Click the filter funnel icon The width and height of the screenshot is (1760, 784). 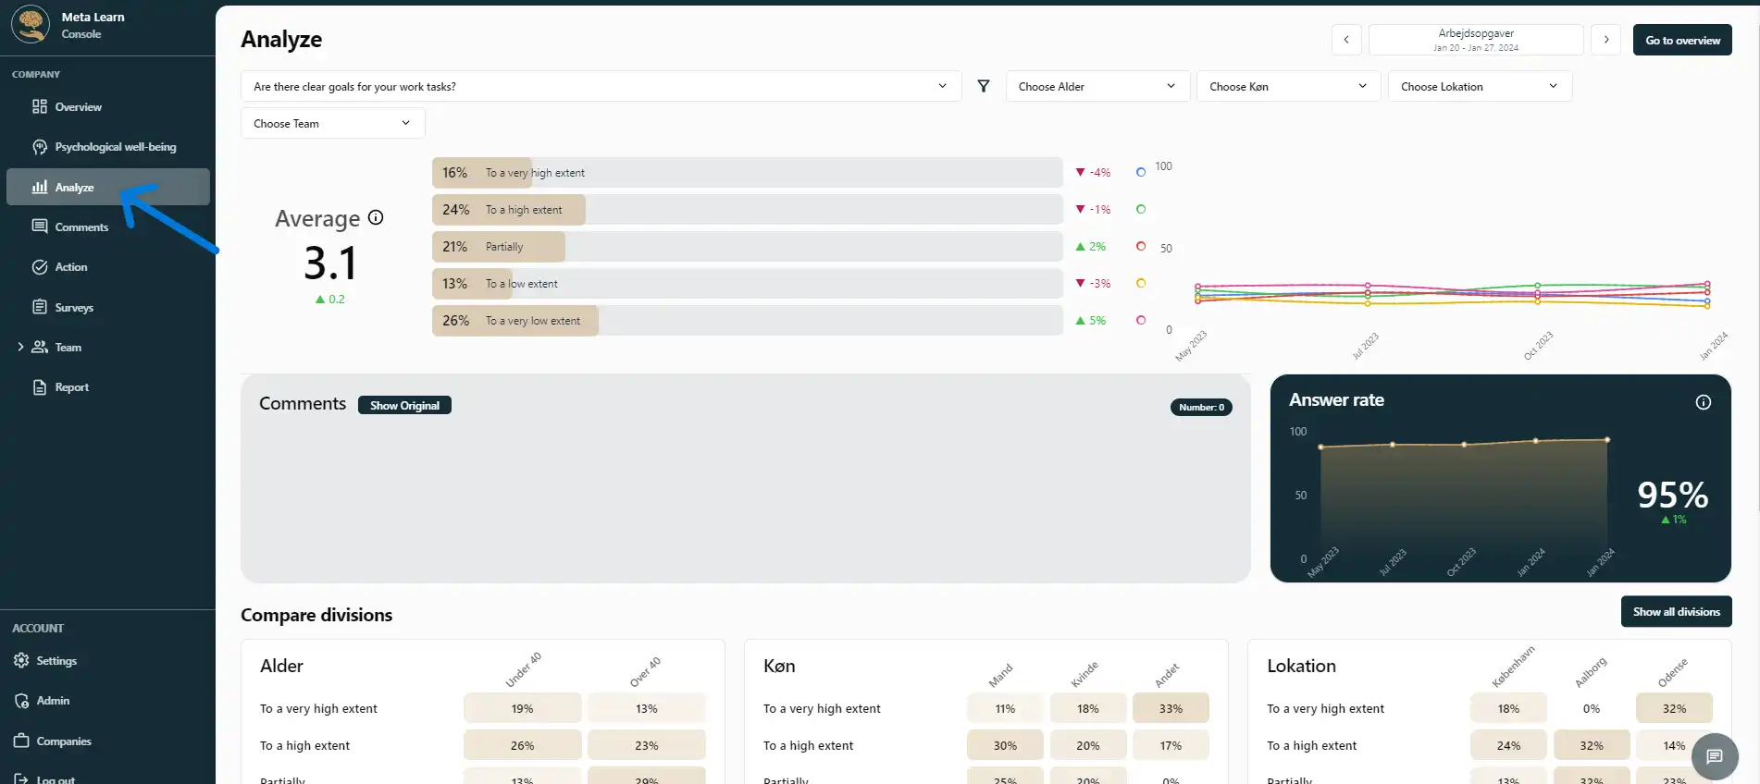point(984,86)
